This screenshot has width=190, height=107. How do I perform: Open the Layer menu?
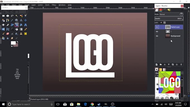click(34, 5)
